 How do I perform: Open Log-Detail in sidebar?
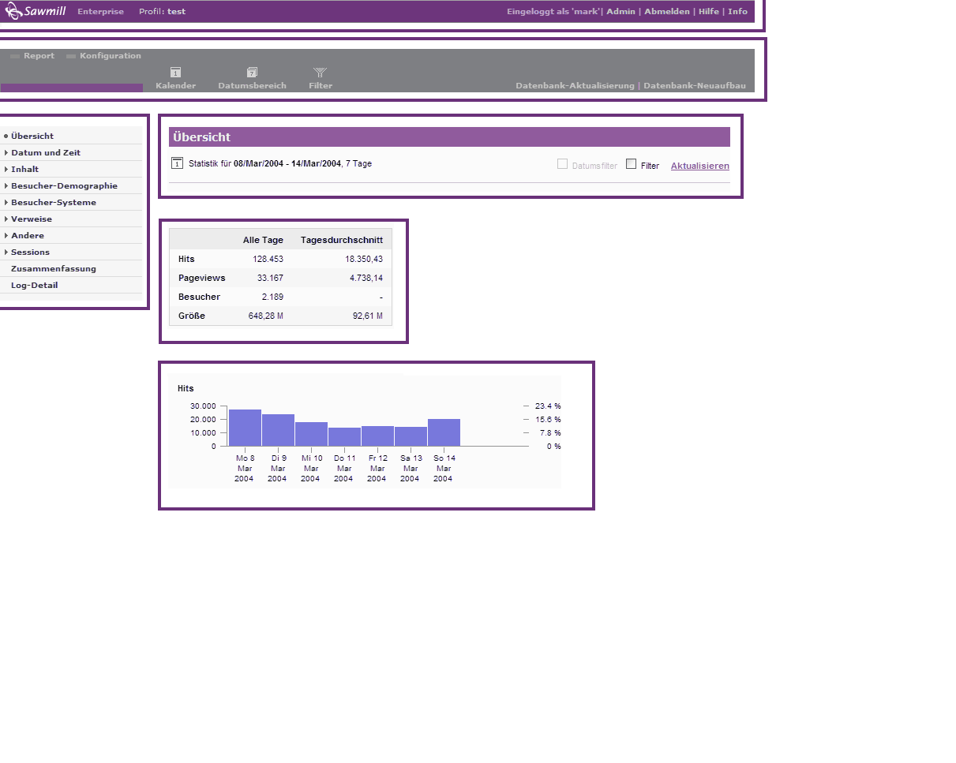point(34,285)
